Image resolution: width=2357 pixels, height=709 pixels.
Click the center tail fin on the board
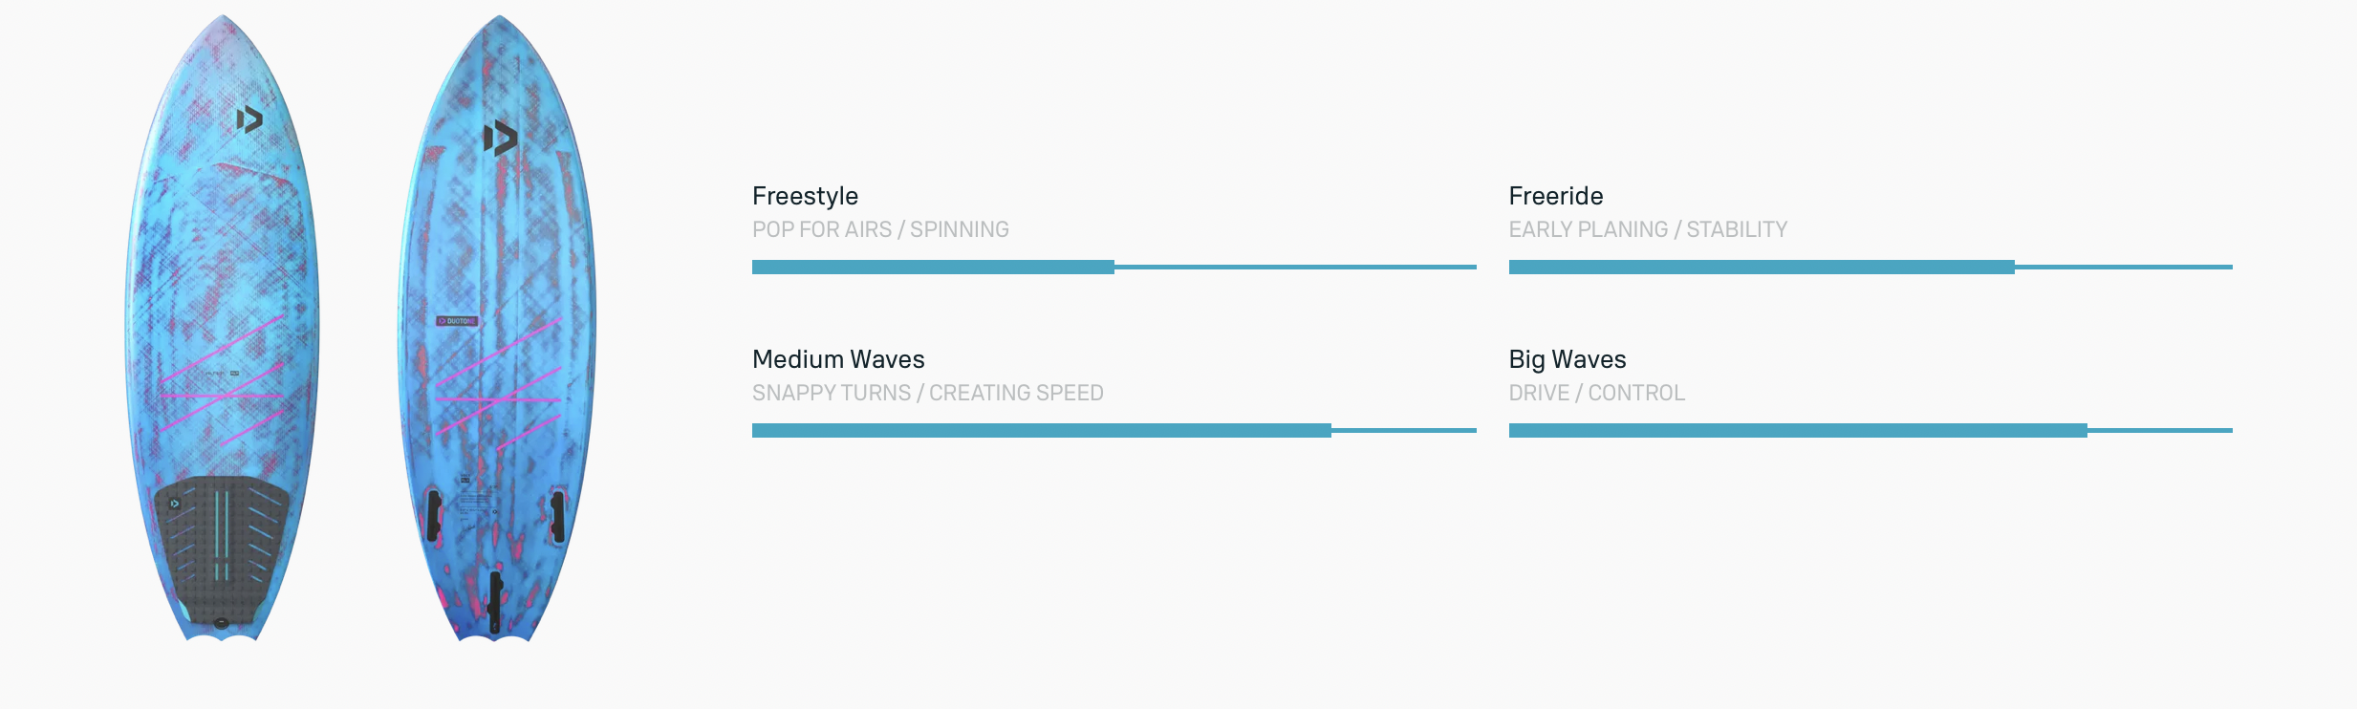(x=495, y=600)
